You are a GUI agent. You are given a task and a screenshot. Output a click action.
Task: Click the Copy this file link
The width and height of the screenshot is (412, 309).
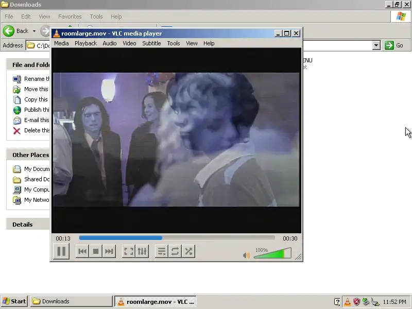[36, 99]
